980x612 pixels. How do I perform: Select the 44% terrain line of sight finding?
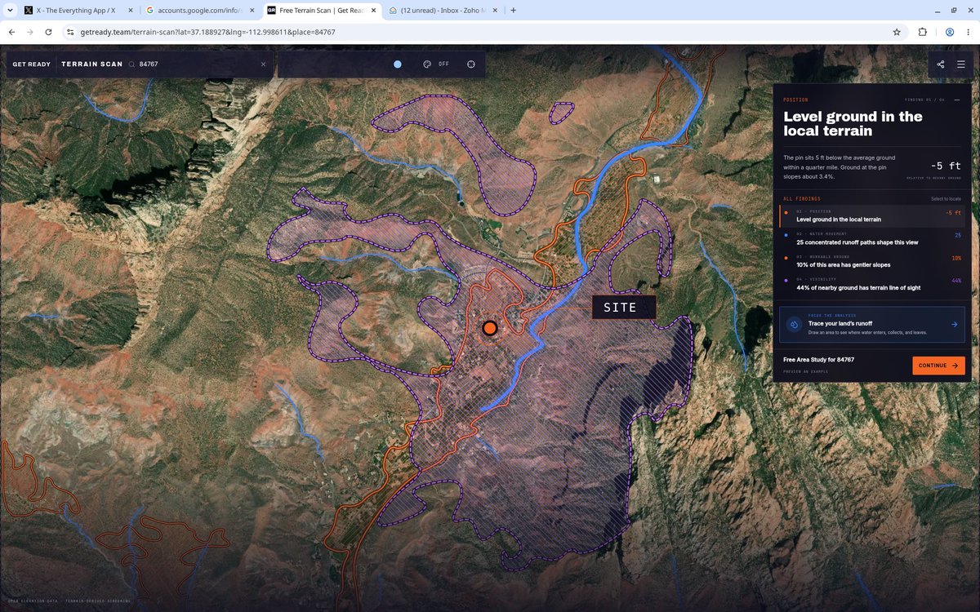871,284
